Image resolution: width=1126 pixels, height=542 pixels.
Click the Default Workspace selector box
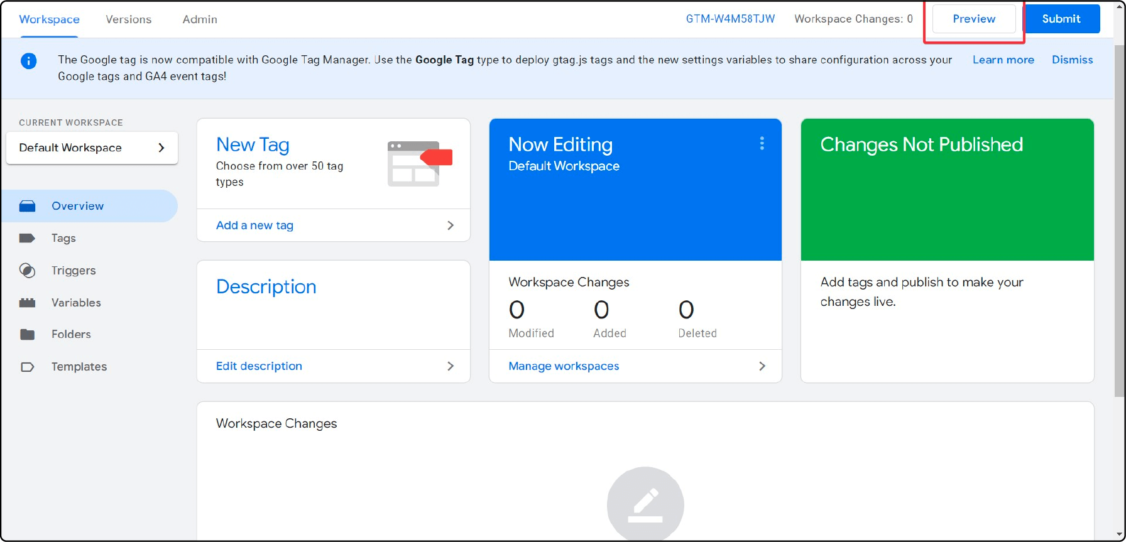pos(92,148)
